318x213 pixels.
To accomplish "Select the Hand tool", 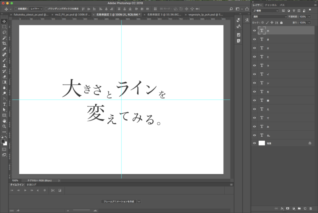I will click(x=4, y=121).
